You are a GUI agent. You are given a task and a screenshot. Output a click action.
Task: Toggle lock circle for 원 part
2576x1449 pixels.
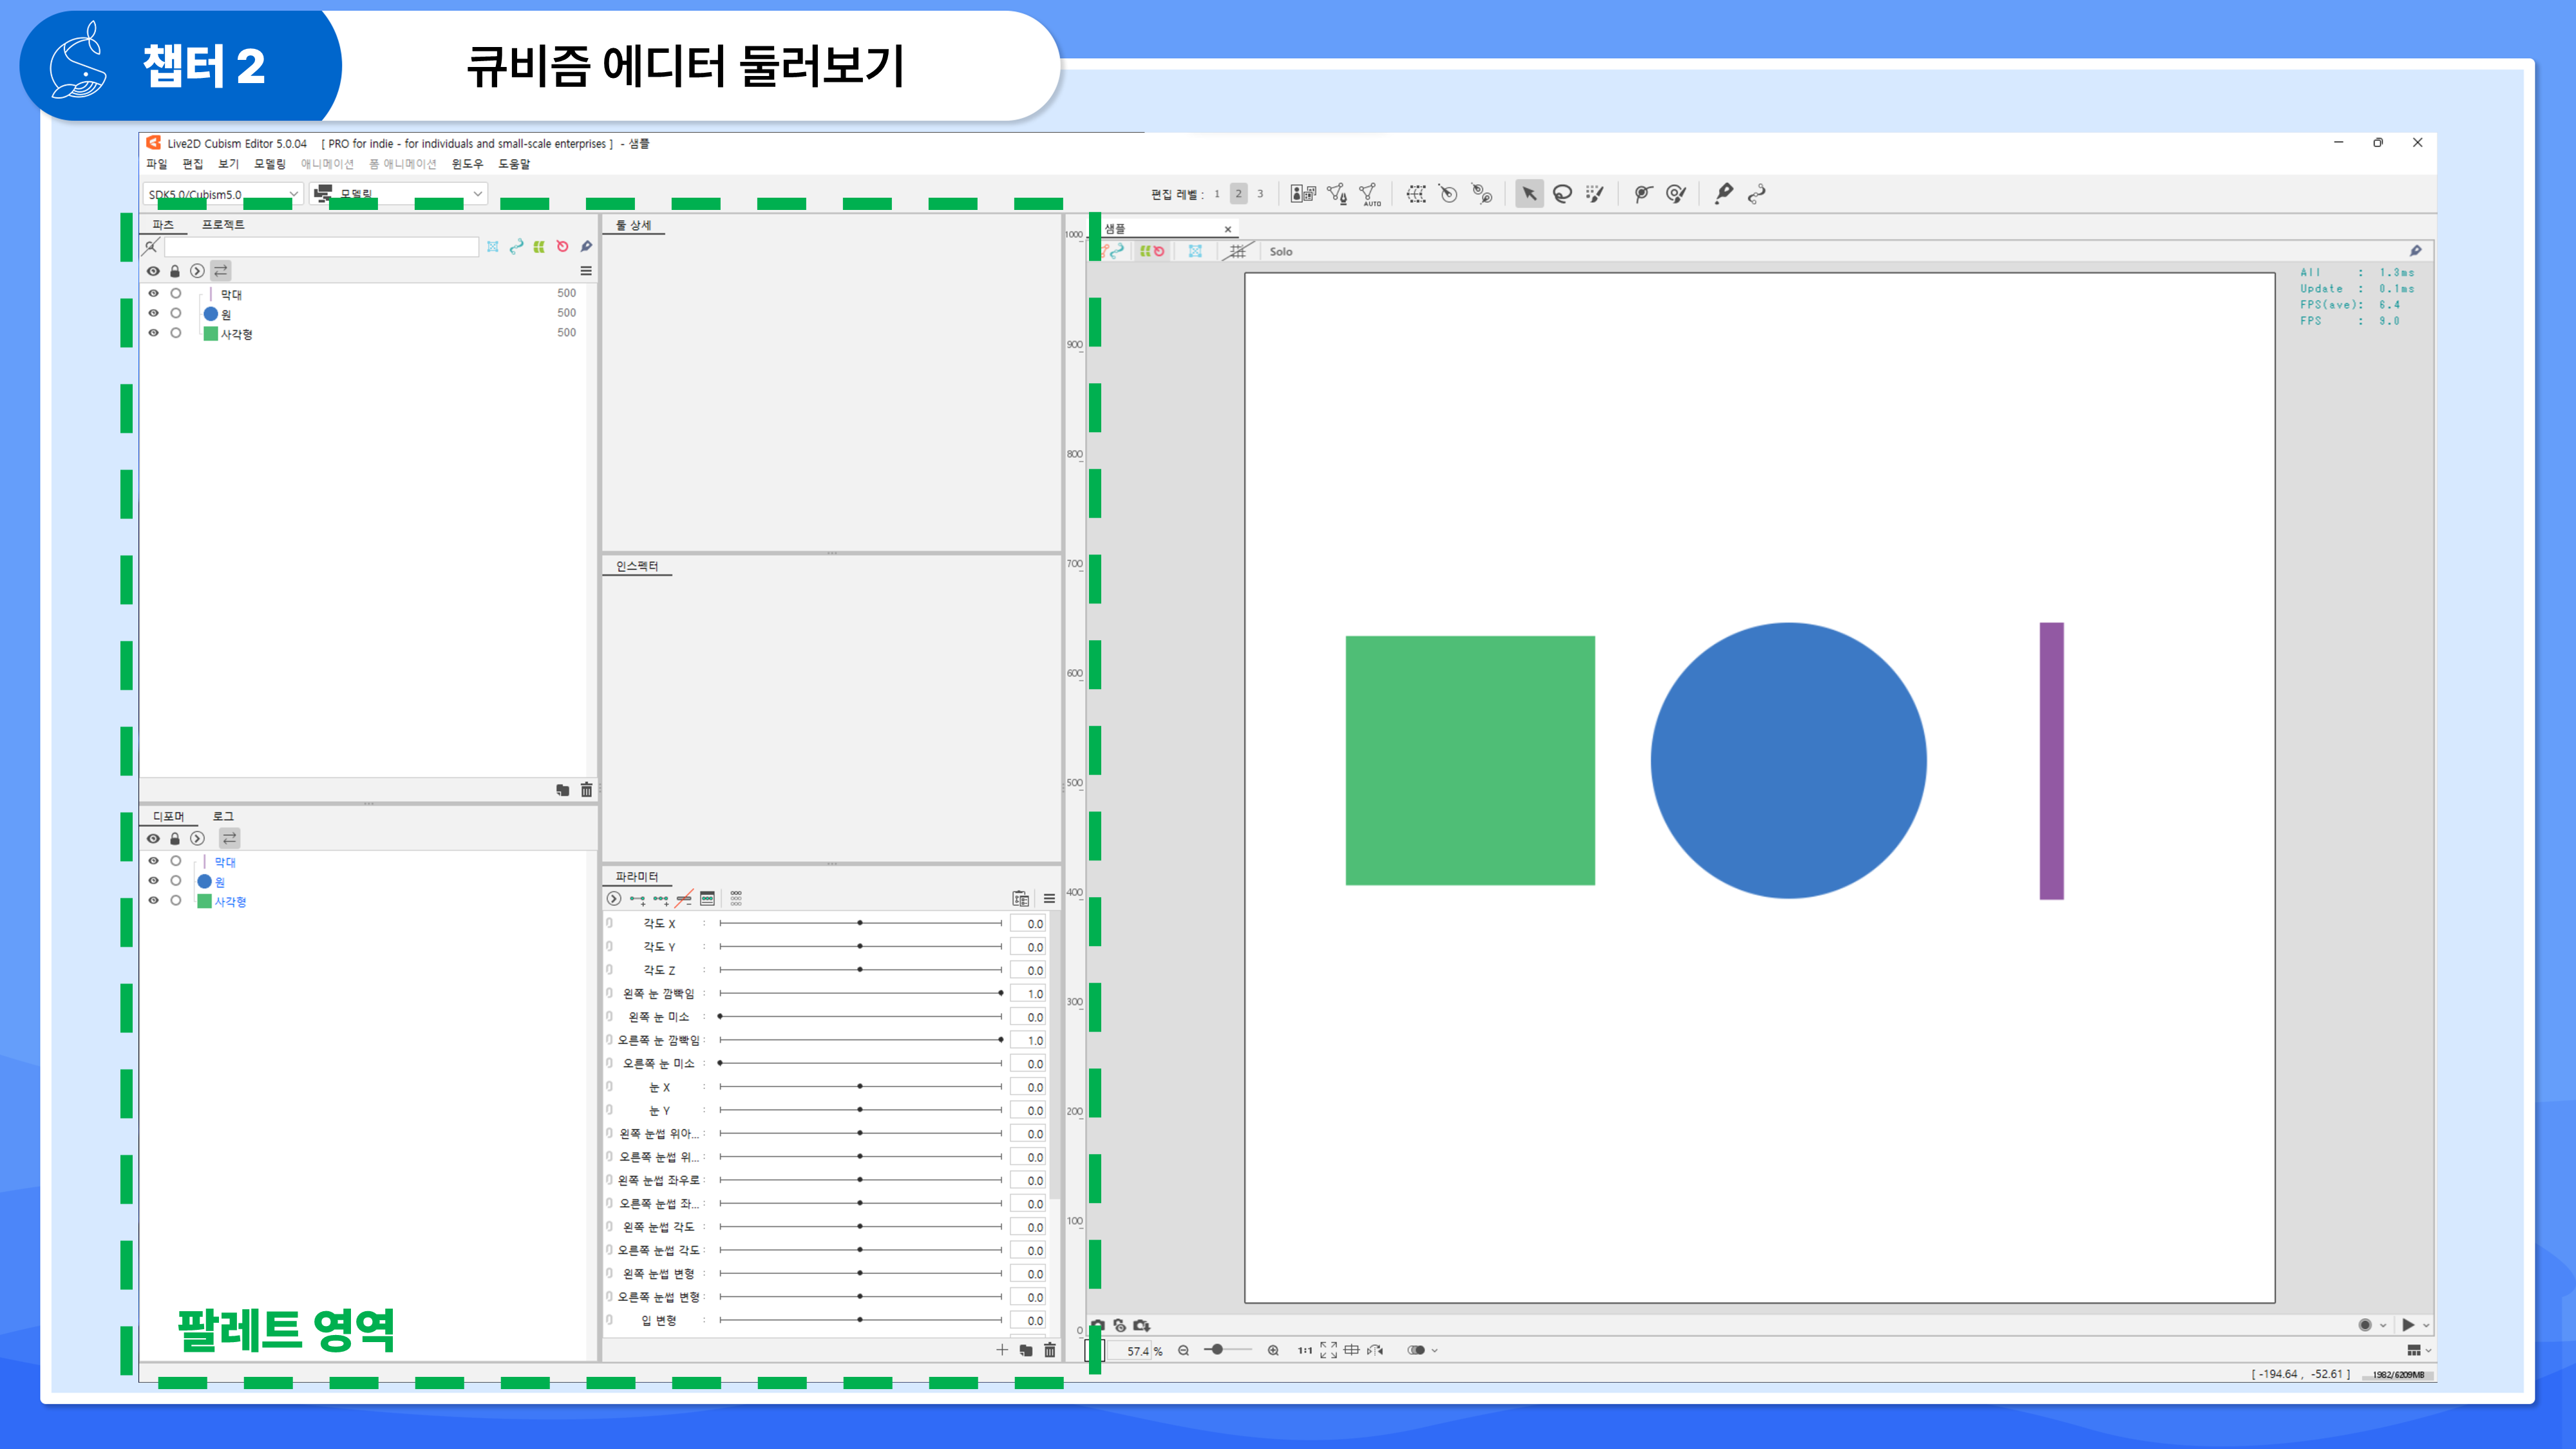click(176, 313)
